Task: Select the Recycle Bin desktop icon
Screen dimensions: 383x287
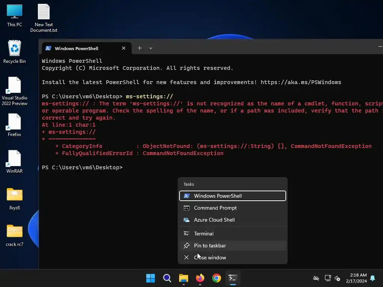Action: click(15, 52)
